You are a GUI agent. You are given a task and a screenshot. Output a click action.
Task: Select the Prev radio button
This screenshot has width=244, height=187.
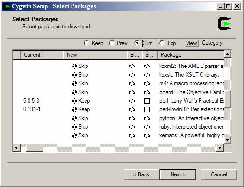pyautogui.click(x=112, y=43)
